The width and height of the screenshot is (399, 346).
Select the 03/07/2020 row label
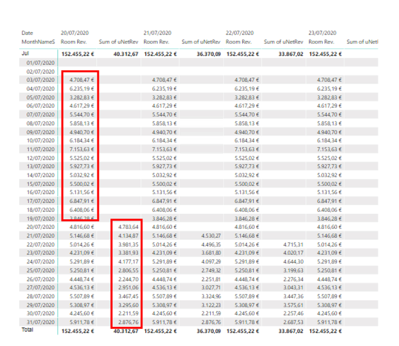pyautogui.click(x=40, y=80)
